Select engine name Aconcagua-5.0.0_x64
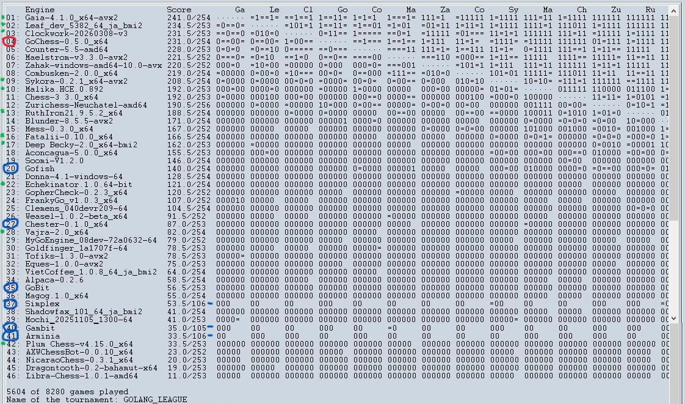 click(x=71, y=153)
